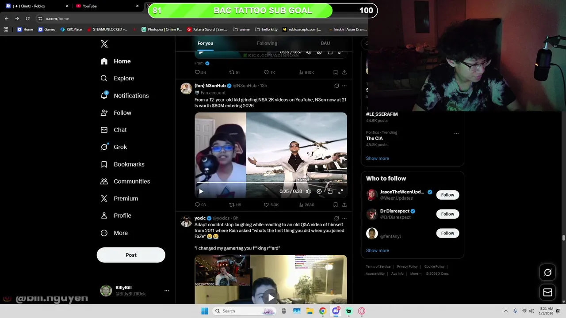Screen dimensions: 566x318
Task: Expand the N3onHub video to fullscreen
Action: click(340, 192)
